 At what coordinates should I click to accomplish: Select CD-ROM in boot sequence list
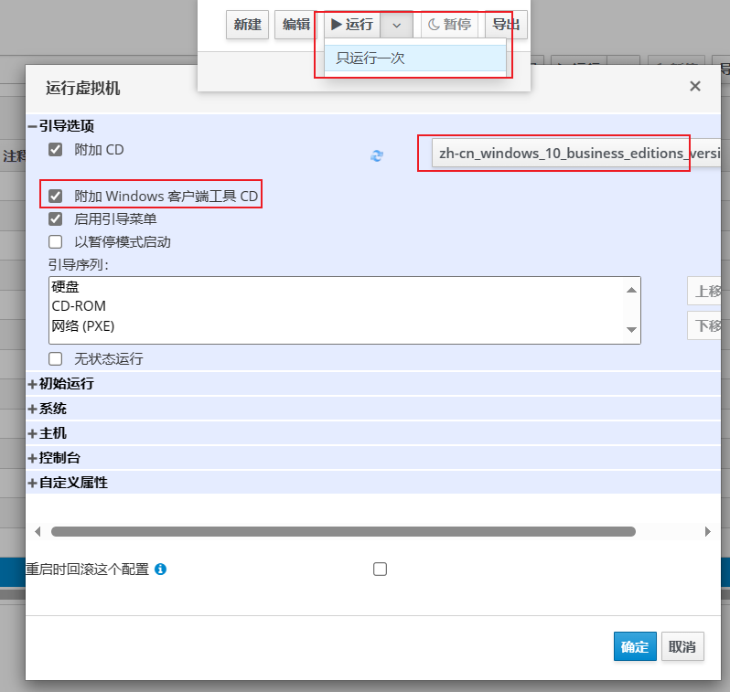[79, 306]
